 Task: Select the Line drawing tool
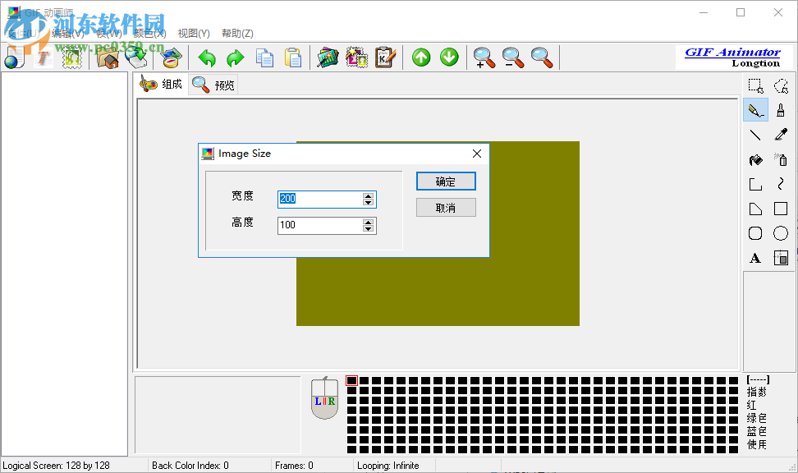click(x=754, y=134)
